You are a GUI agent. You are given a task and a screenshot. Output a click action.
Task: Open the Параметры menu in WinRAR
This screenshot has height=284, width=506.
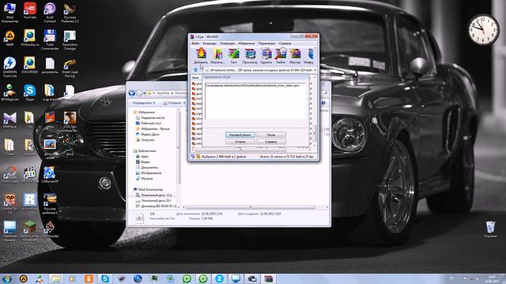(266, 43)
